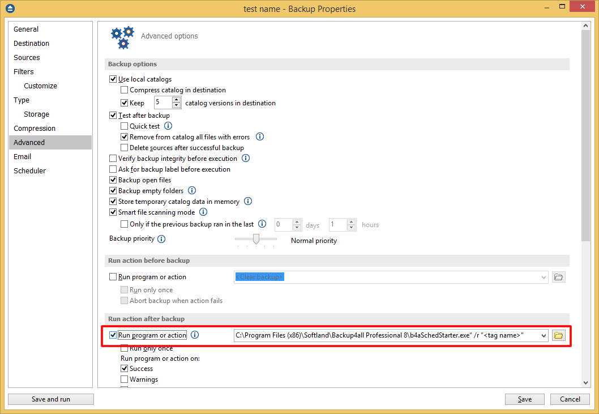
Task: Click the vertical scrollbar thumb
Action: tap(585, 135)
